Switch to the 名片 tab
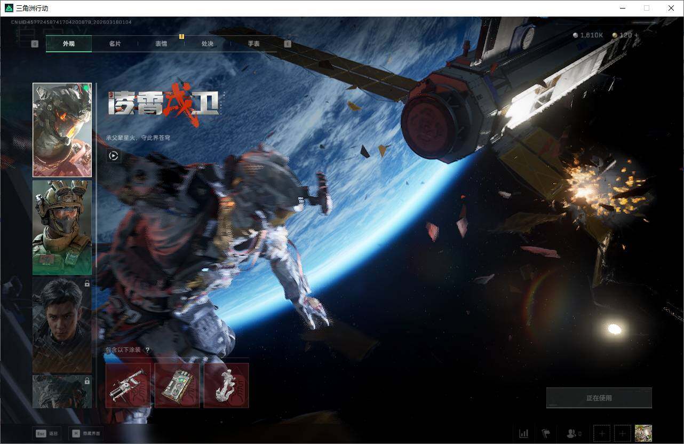Viewport: 684px width, 444px height. (x=115, y=44)
